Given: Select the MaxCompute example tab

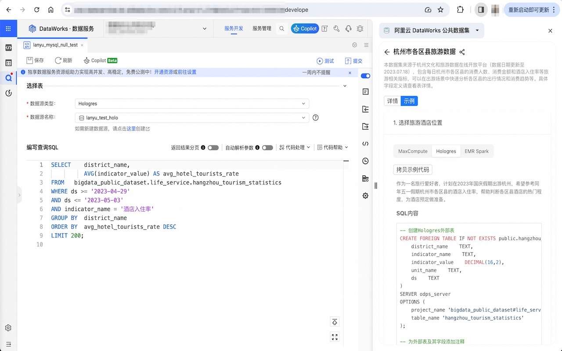Looking at the screenshot, I should [413, 151].
